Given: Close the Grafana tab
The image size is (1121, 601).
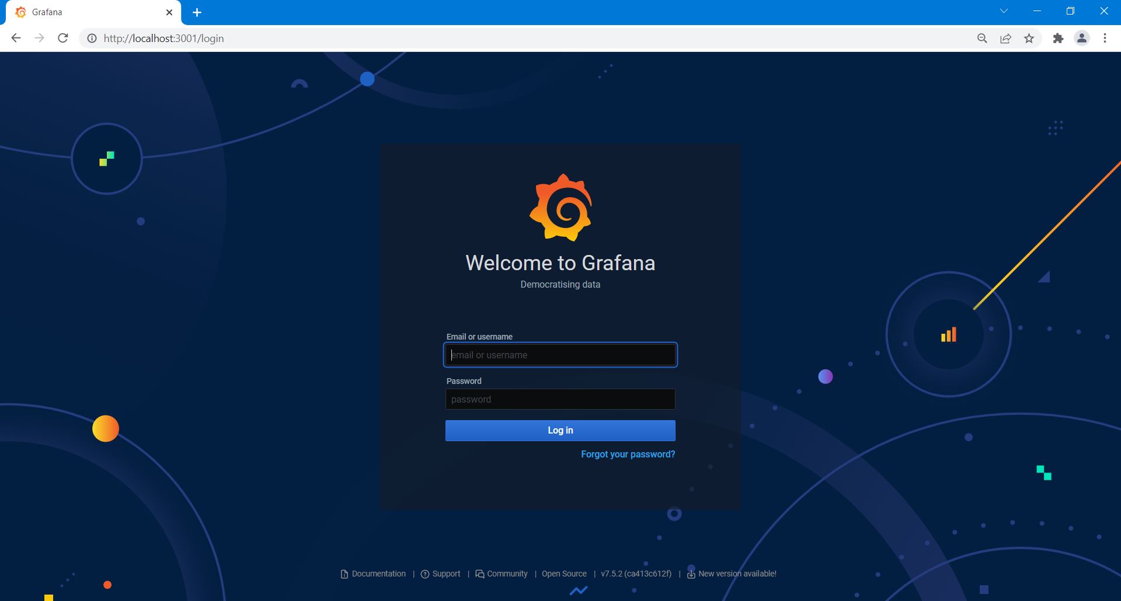Looking at the screenshot, I should tap(169, 12).
